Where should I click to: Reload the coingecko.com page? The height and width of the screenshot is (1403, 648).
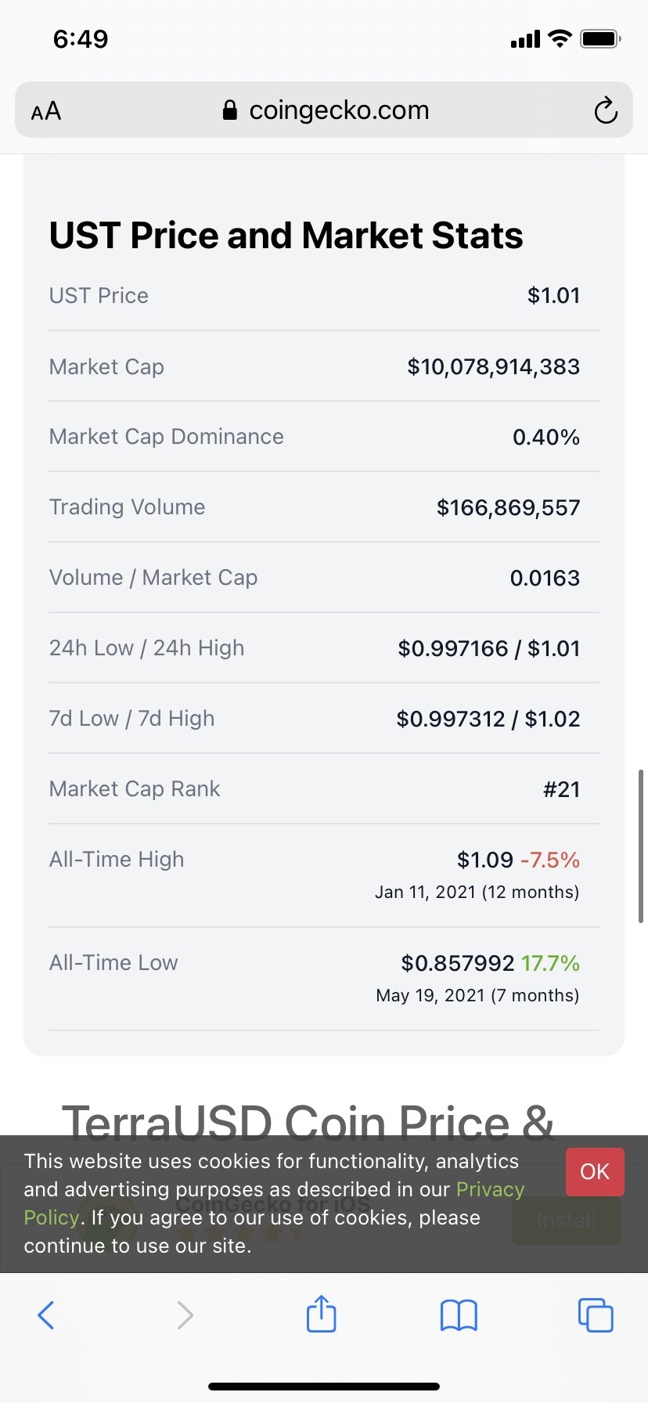coord(605,111)
